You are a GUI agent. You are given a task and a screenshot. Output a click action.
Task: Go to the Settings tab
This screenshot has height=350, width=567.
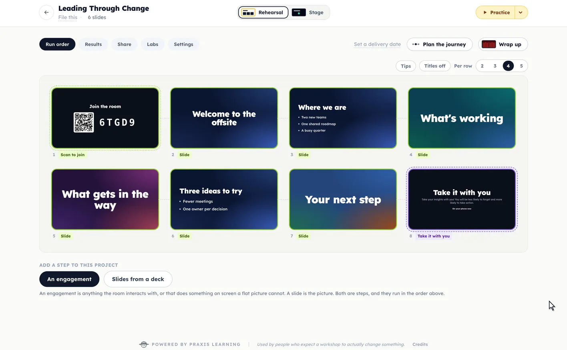tap(183, 44)
